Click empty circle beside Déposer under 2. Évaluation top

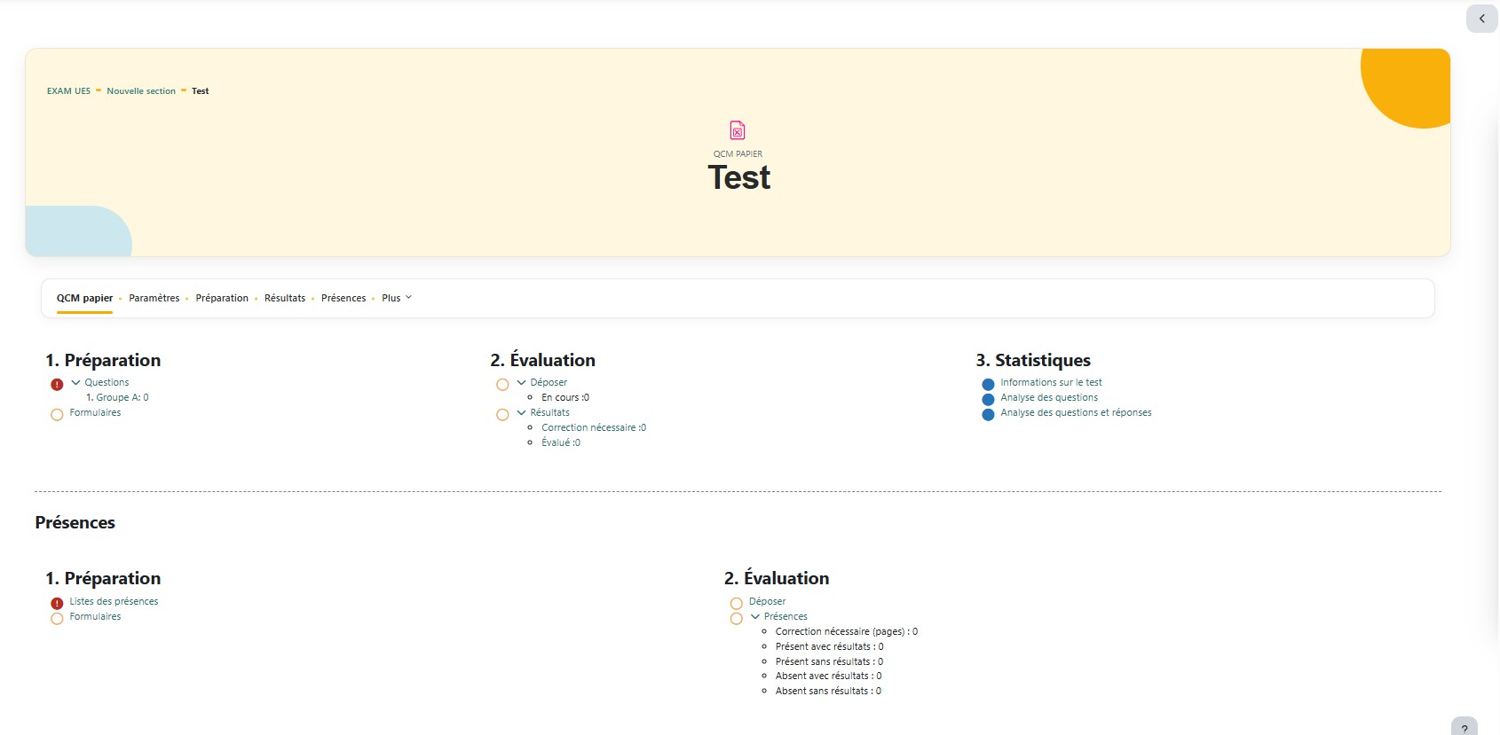pos(502,385)
